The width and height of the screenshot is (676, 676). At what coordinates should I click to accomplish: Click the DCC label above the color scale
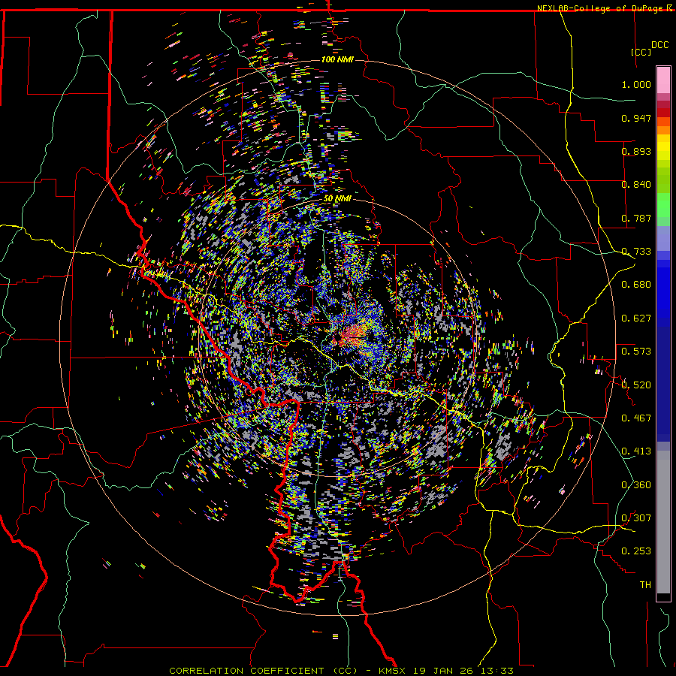[659, 45]
